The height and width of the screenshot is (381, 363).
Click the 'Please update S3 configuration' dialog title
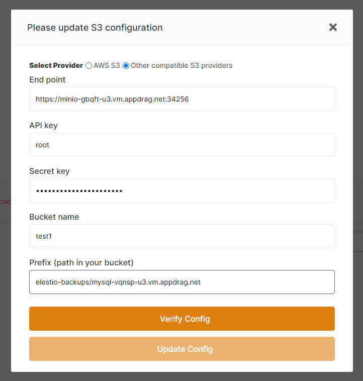pos(95,27)
